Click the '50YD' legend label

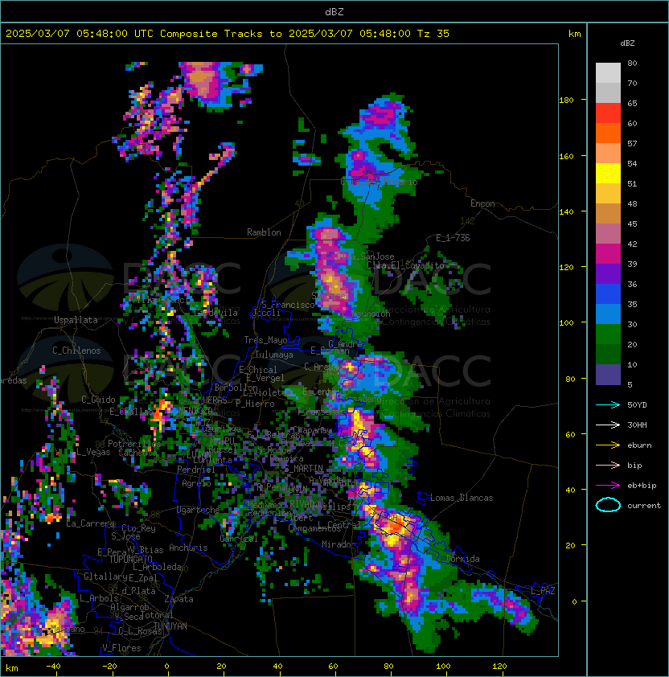click(637, 405)
